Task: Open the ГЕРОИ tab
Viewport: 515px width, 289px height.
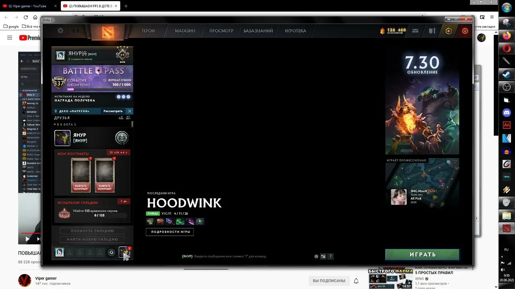Action: [148, 31]
